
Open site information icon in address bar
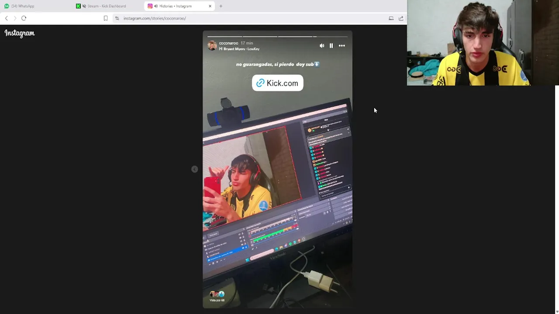(117, 18)
